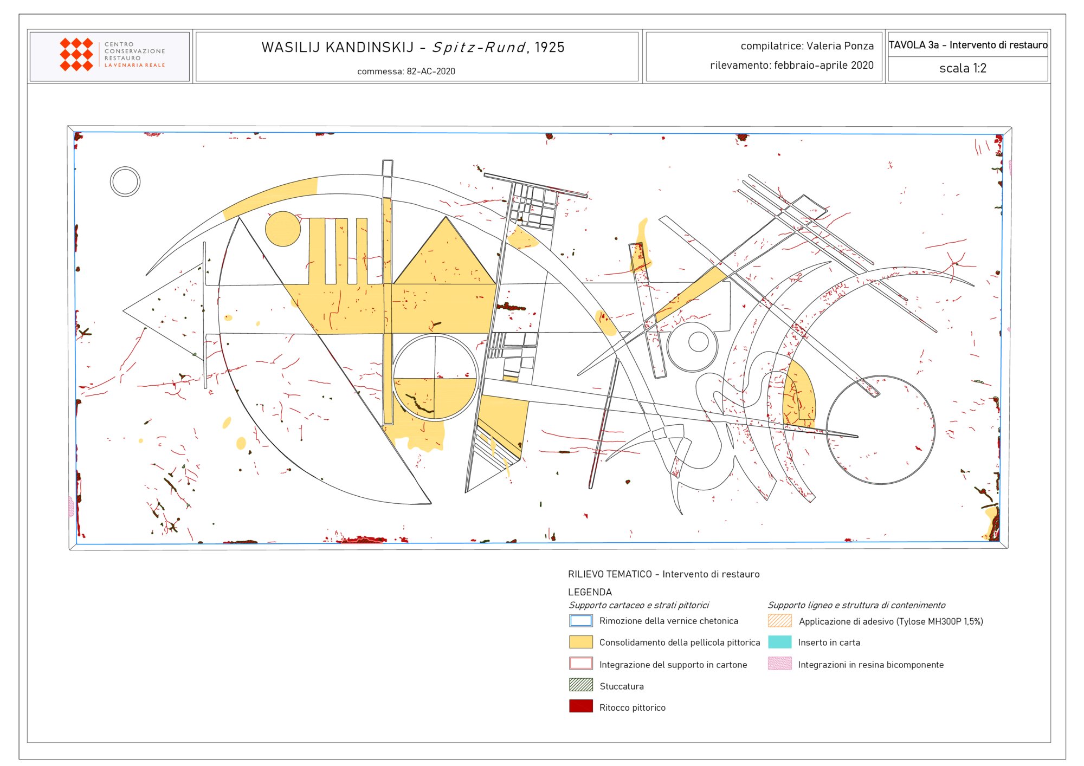
Task: Click the Centro Conservazione Restauro diamond logo
Action: 76,55
